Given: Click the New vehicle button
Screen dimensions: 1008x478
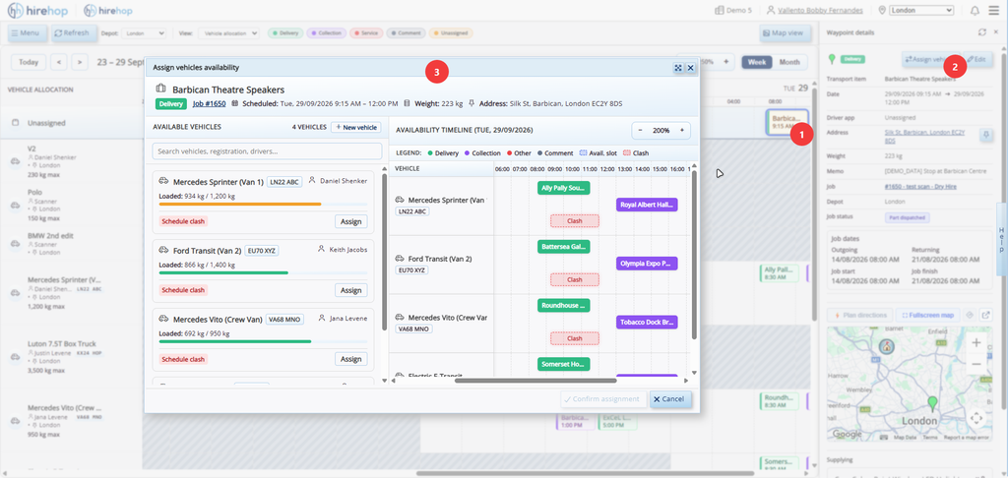Looking at the screenshot, I should (x=355, y=127).
